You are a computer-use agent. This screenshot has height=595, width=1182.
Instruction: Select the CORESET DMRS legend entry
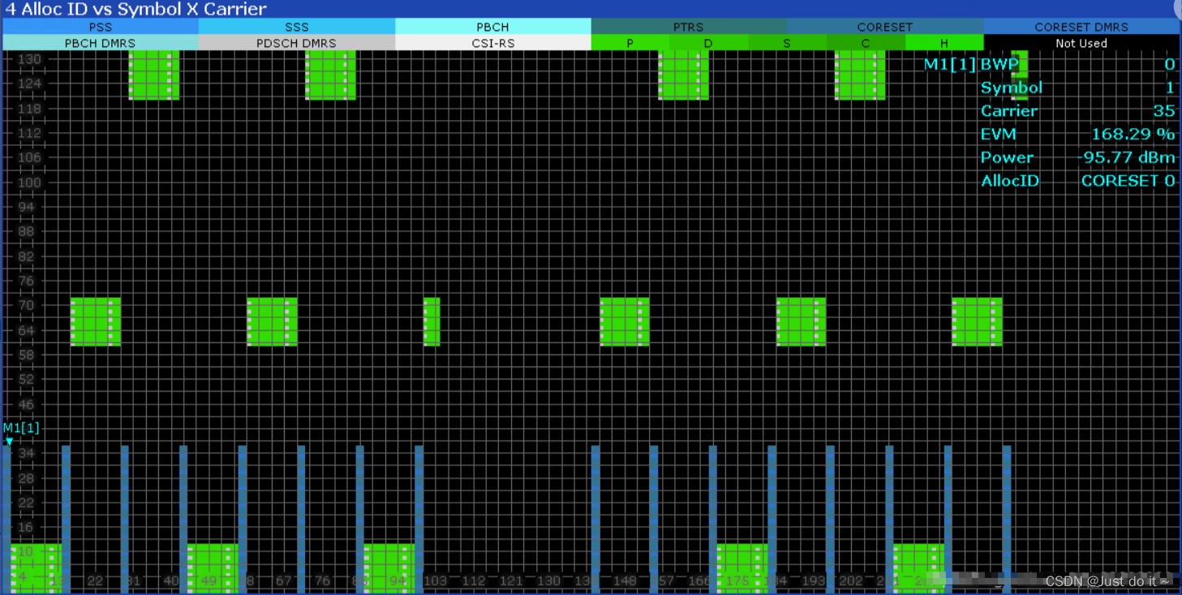click(x=1081, y=27)
